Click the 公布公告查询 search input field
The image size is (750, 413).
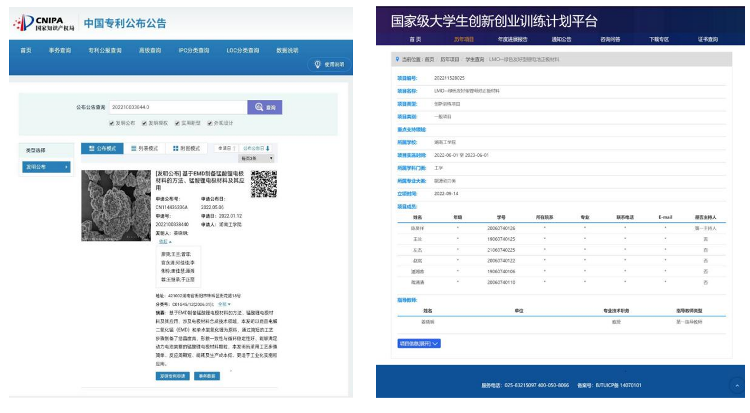[178, 107]
